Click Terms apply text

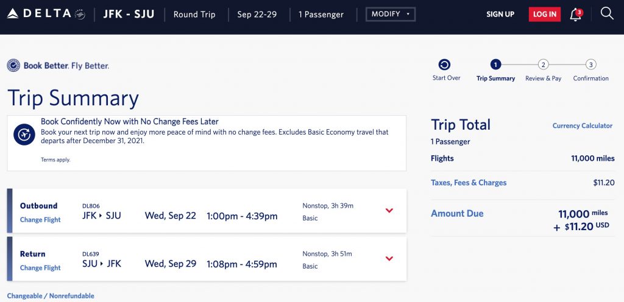coord(55,160)
